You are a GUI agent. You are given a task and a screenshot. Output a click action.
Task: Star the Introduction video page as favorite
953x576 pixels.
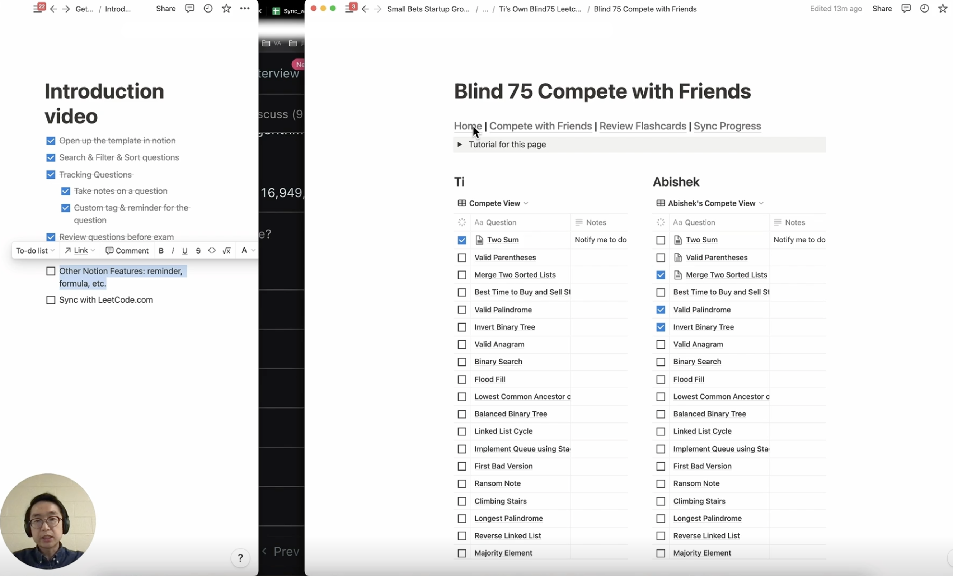[x=226, y=9]
